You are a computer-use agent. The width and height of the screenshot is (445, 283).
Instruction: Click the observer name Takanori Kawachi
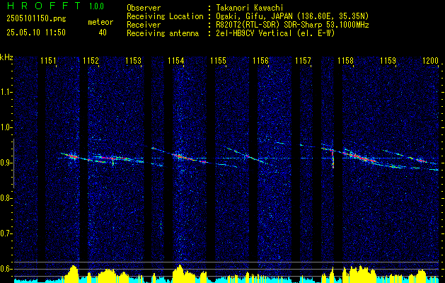pos(250,8)
